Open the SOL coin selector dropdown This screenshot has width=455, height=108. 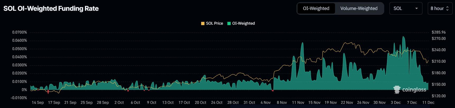click(x=406, y=8)
